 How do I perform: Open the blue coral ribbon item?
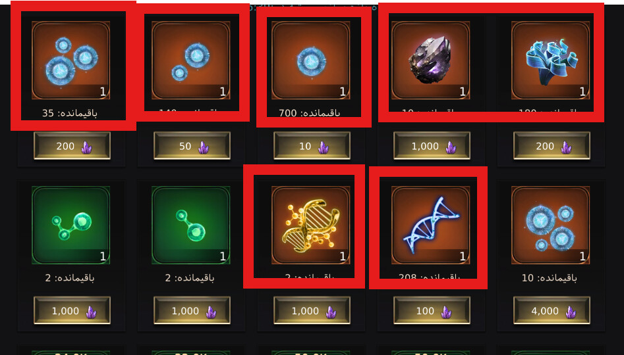[x=550, y=60]
